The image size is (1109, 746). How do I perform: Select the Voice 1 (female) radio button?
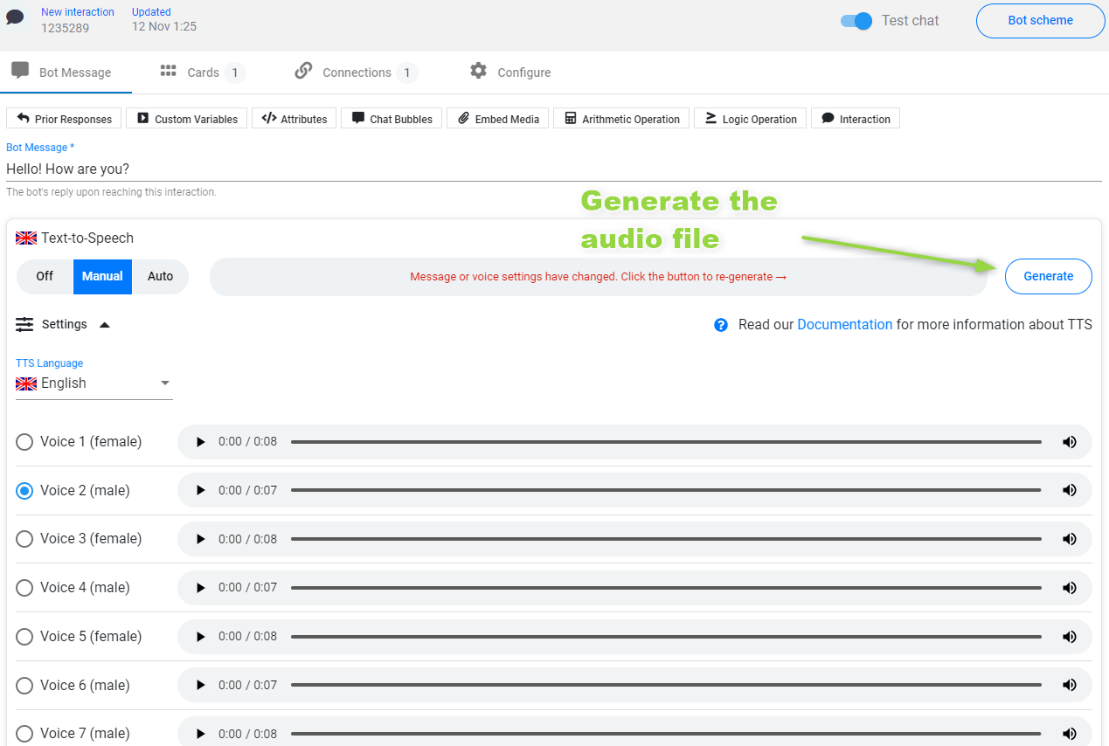(24, 442)
